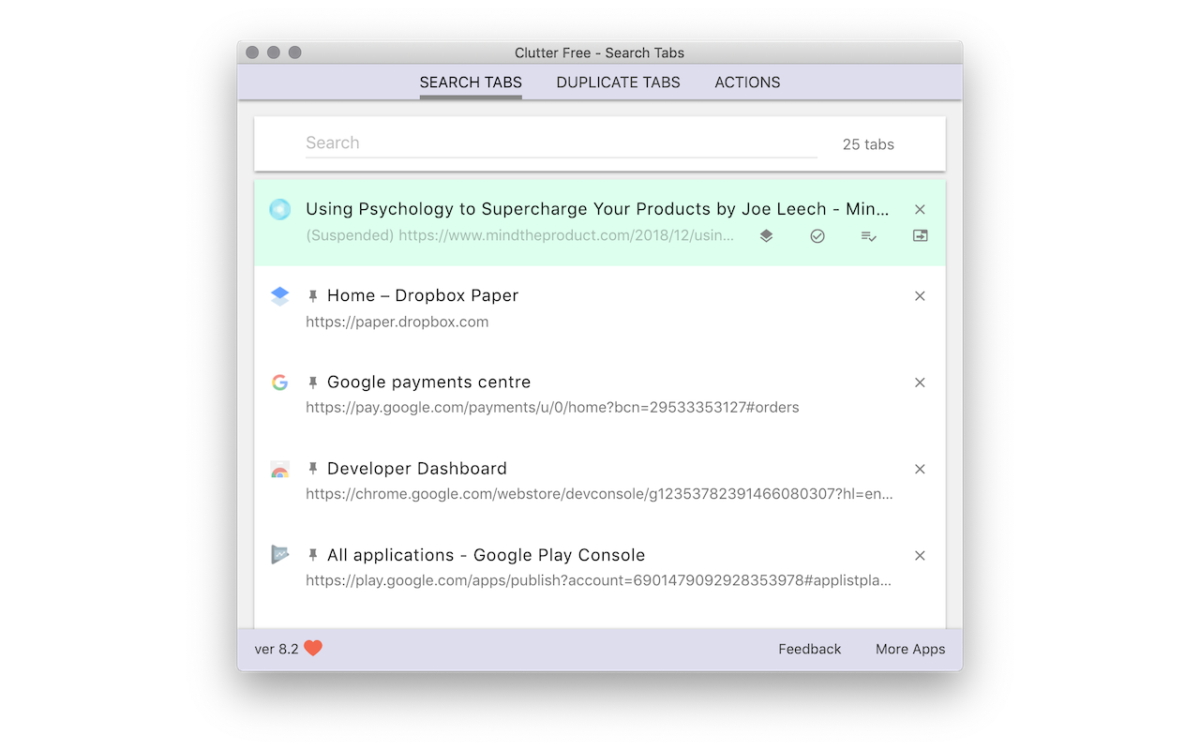Click the layers icon on the suspended tab
Screen dimensions: 1200x750
[x=766, y=236]
